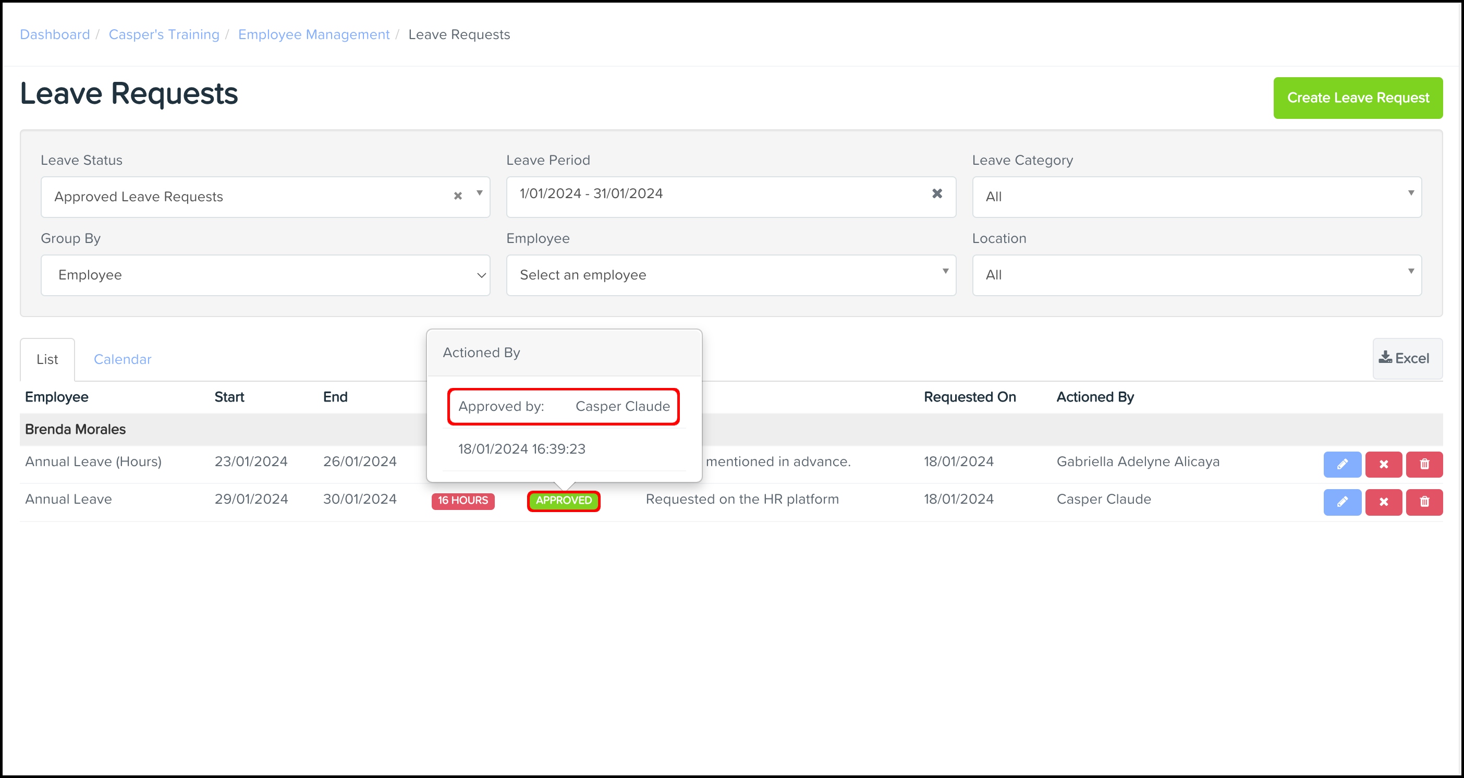Switch to the Calendar tab
1464x778 pixels.
122,359
